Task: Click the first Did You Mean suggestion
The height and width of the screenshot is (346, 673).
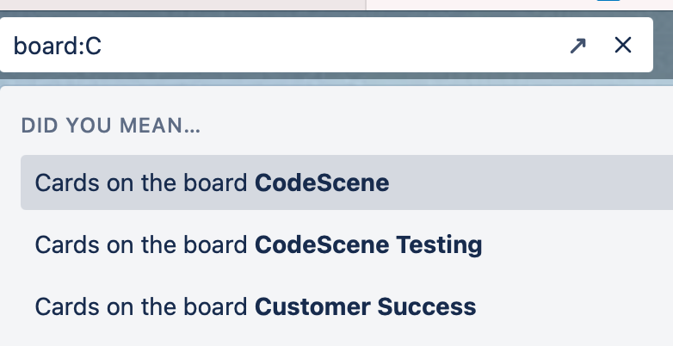Action: coord(212,182)
